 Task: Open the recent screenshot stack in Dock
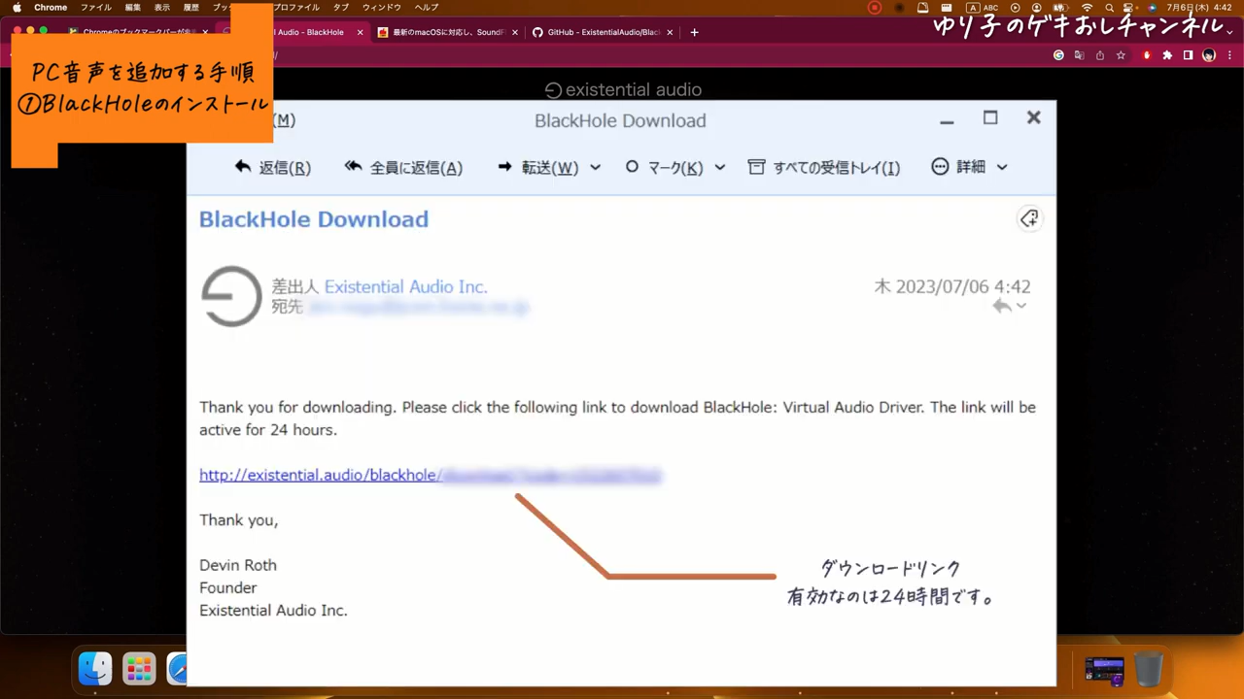click(x=1104, y=670)
